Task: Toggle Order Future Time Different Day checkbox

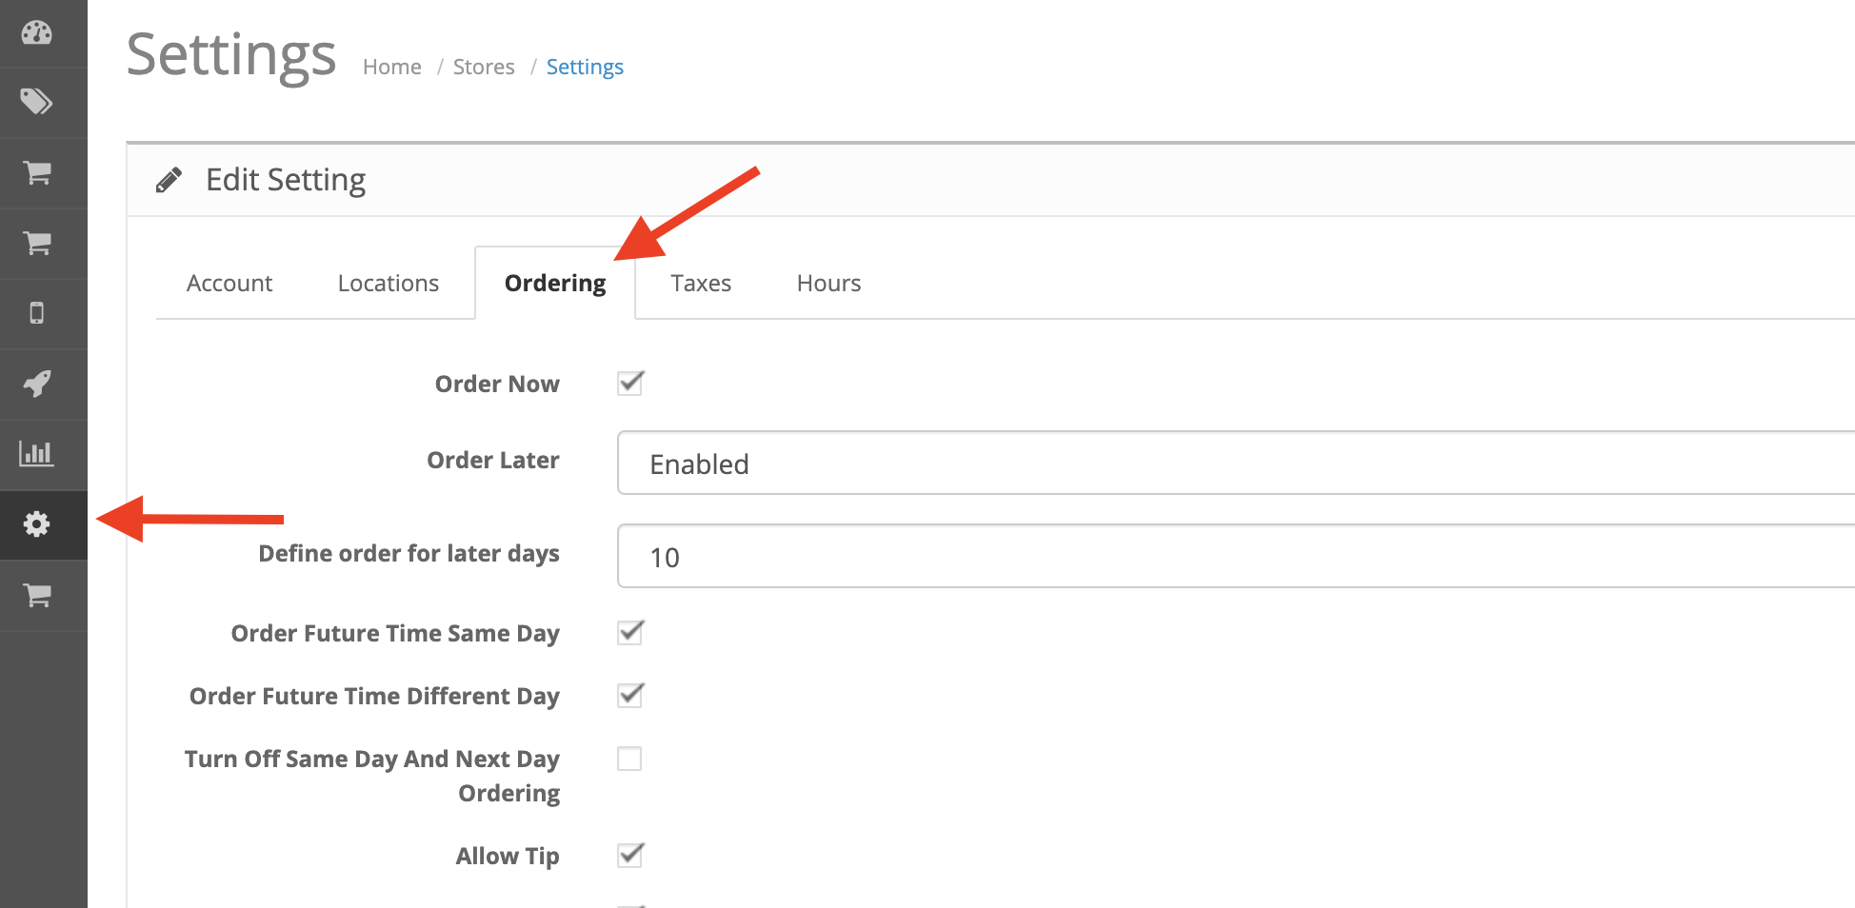Action: 630,696
